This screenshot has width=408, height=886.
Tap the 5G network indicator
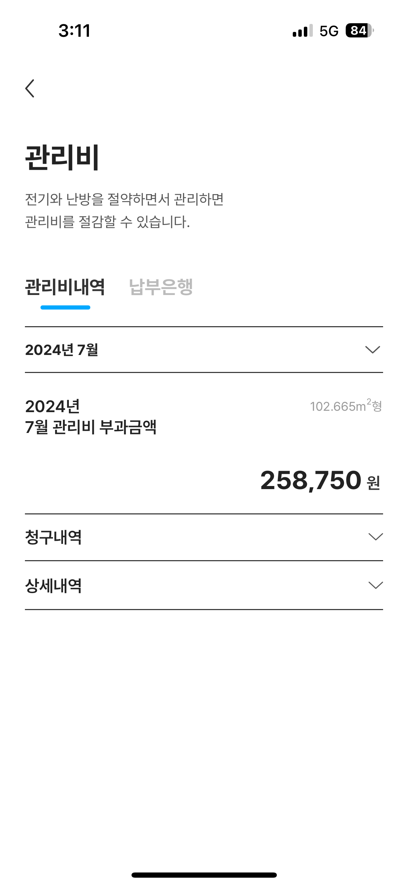[x=329, y=31]
